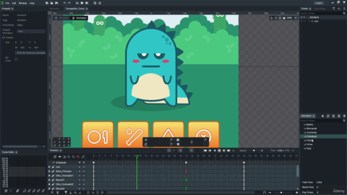Zoom out the timeline with minus icon

click(x=270, y=193)
